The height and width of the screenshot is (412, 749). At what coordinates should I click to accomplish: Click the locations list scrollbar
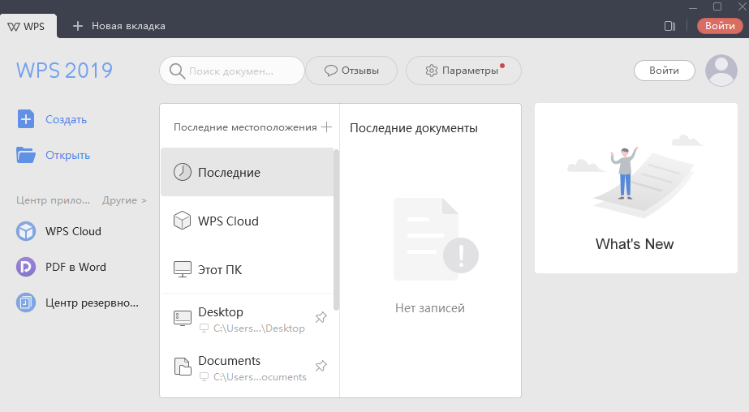tap(336, 227)
